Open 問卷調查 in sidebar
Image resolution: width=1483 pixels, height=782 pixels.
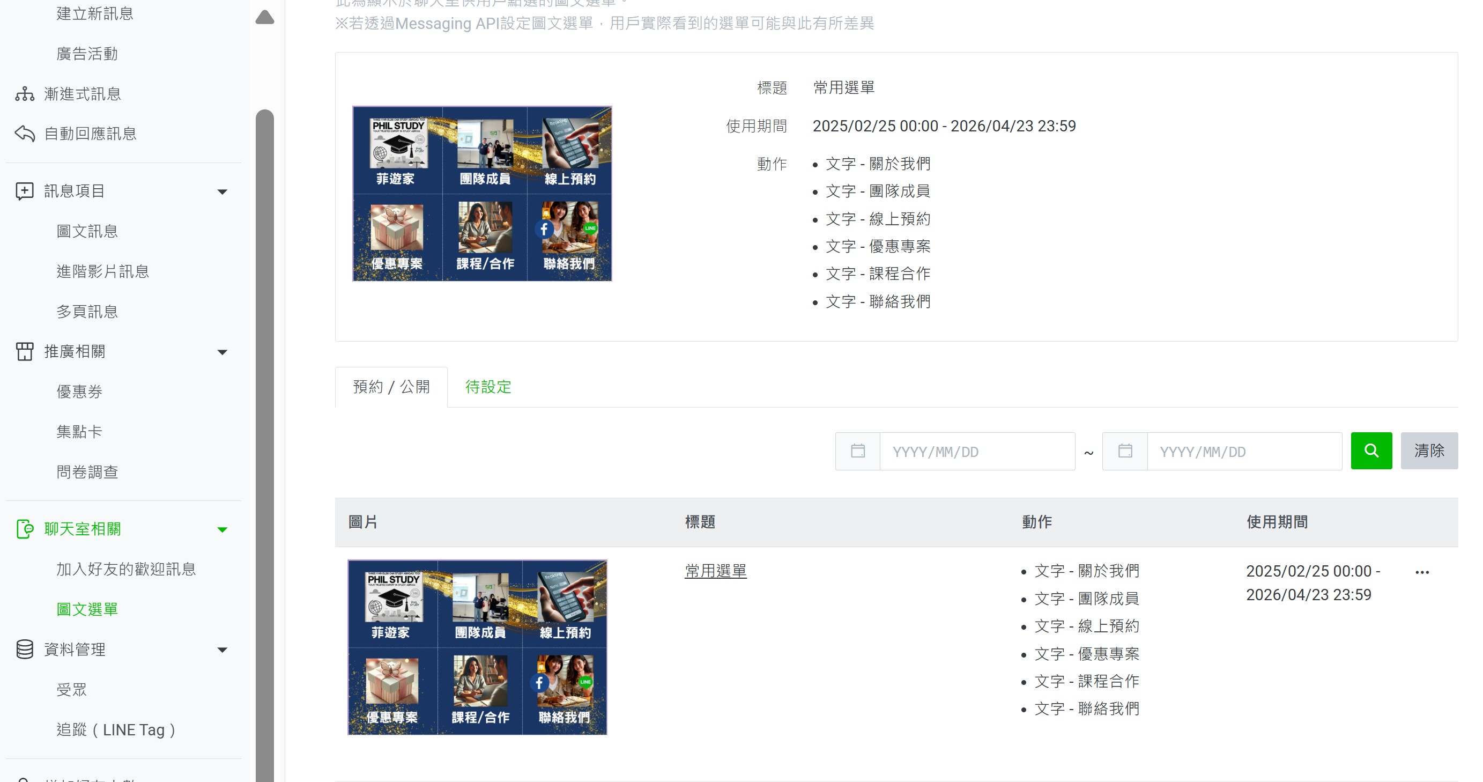pyautogui.click(x=87, y=472)
